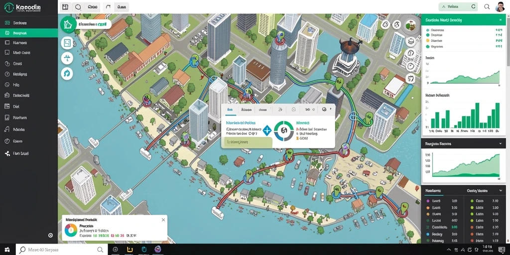This screenshot has height=255, width=510.
Task: Open the user profile avatar
Action: tap(501, 6)
